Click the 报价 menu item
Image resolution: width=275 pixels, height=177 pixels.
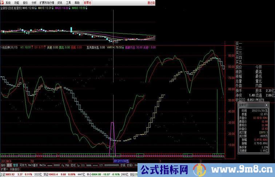click(x=25, y=2)
